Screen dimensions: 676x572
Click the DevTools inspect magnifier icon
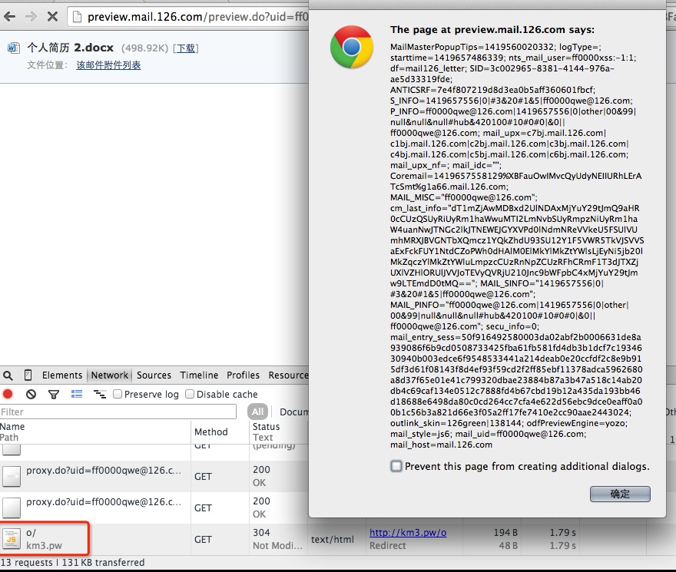8,375
